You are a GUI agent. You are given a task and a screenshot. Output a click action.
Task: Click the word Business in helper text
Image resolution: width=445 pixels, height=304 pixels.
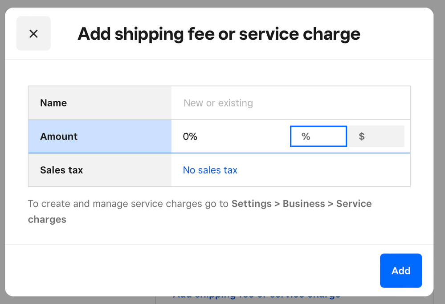pos(304,204)
